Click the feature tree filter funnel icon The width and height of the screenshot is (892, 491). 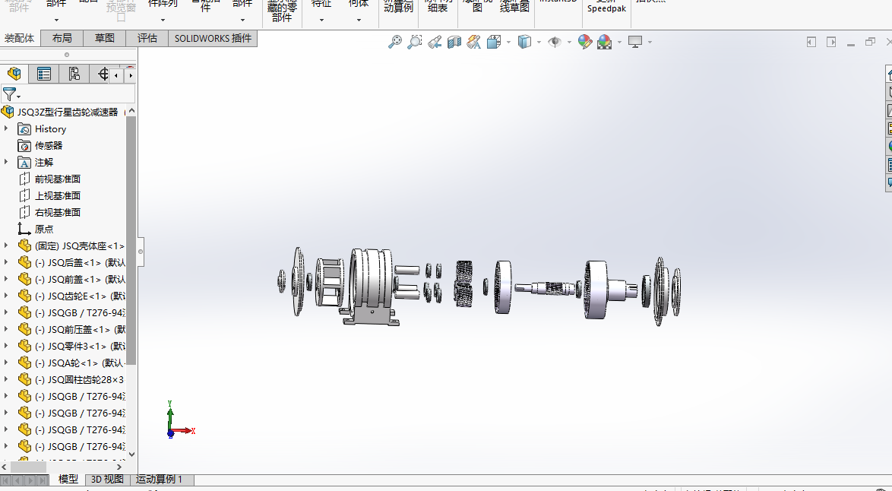coord(9,94)
